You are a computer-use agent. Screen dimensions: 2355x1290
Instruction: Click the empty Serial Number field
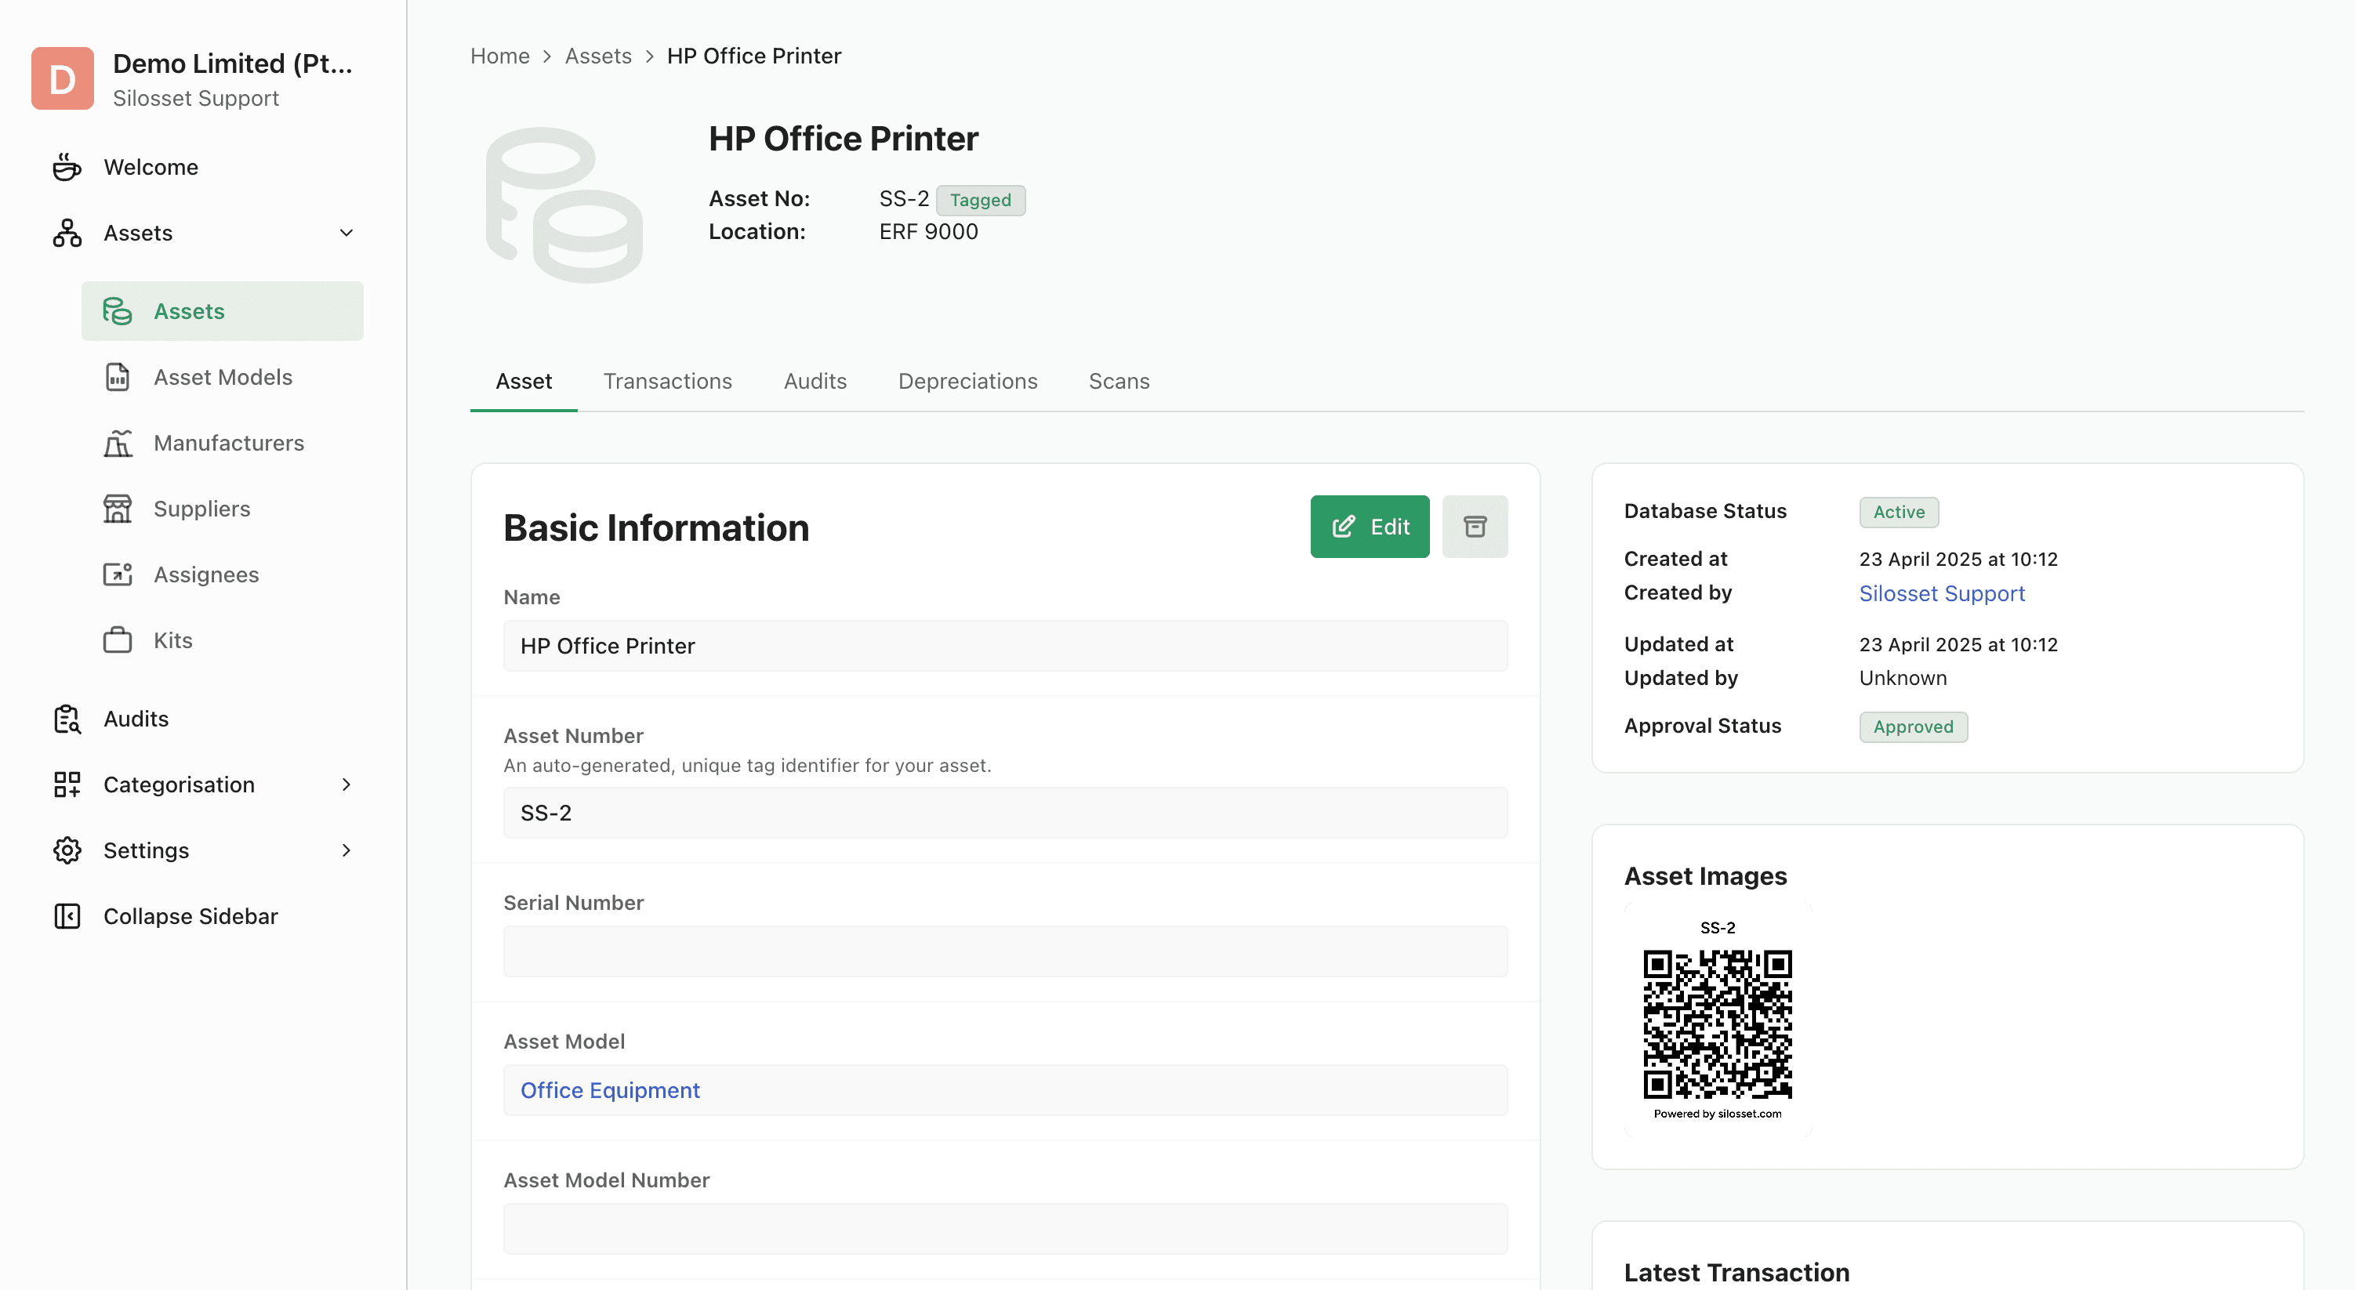(x=1005, y=951)
